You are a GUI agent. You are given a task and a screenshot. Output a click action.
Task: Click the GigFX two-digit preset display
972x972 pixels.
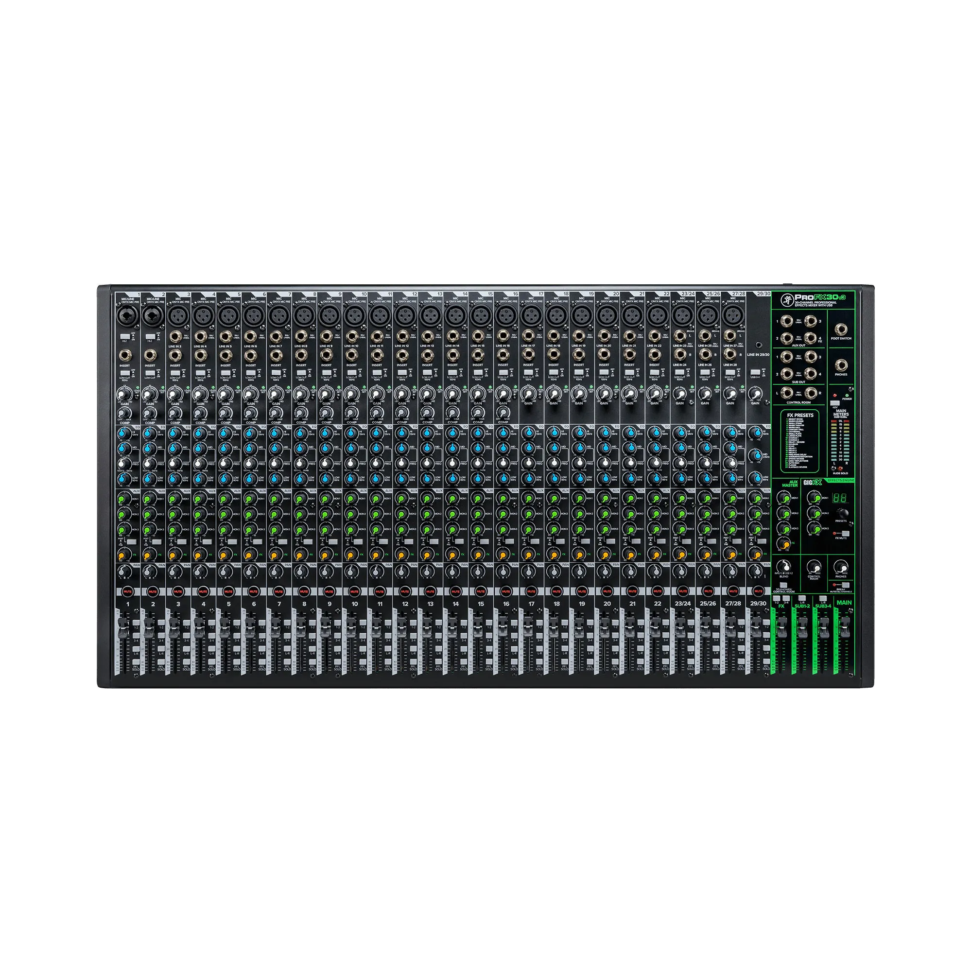(840, 498)
